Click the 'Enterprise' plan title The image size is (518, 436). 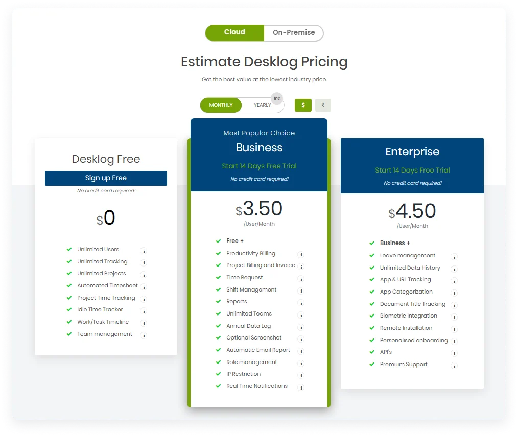click(x=412, y=152)
